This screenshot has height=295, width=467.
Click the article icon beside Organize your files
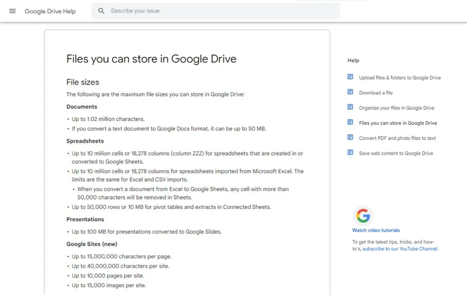pos(350,107)
